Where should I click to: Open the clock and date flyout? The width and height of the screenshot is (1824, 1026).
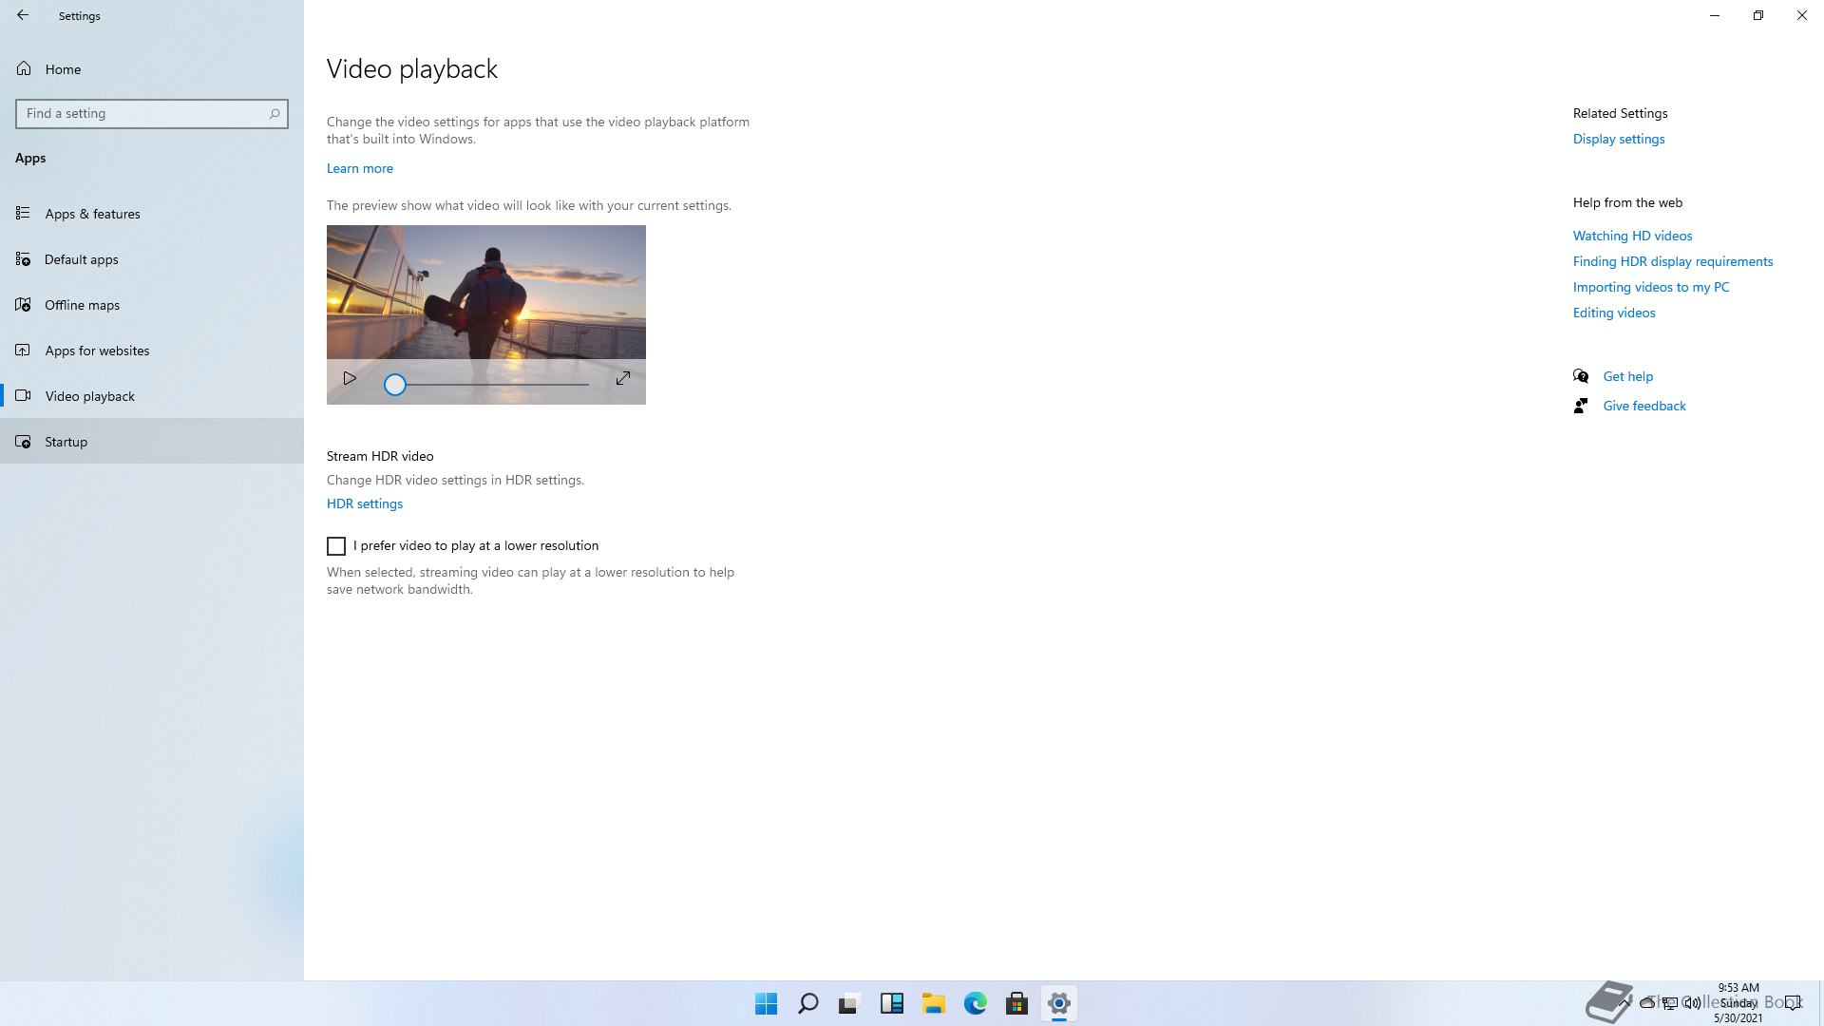tap(1738, 1003)
